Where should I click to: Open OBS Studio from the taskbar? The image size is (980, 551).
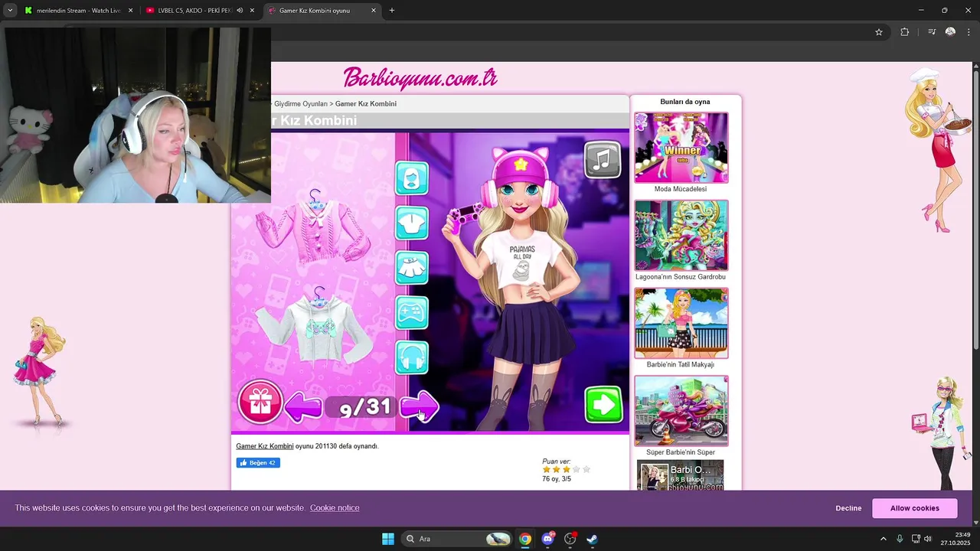(x=570, y=539)
